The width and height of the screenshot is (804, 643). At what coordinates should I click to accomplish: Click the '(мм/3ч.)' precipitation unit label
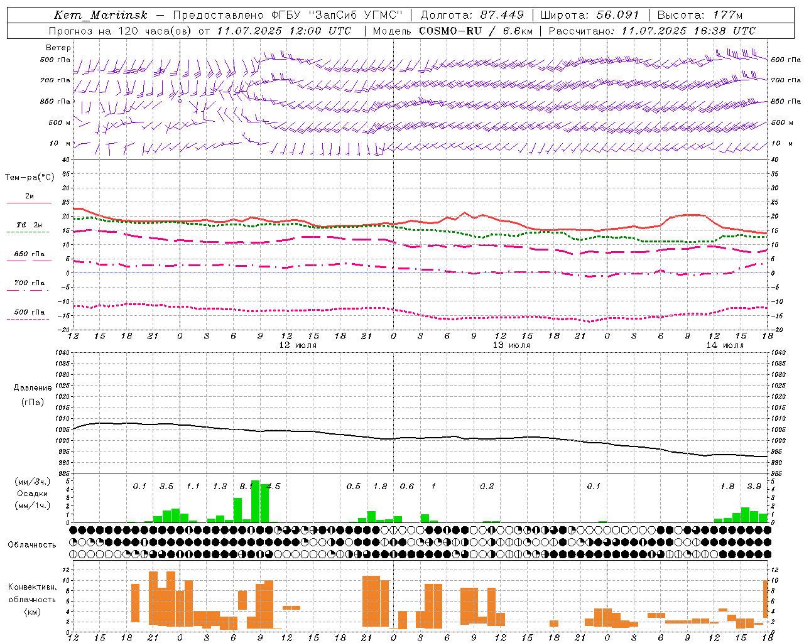pyautogui.click(x=32, y=482)
